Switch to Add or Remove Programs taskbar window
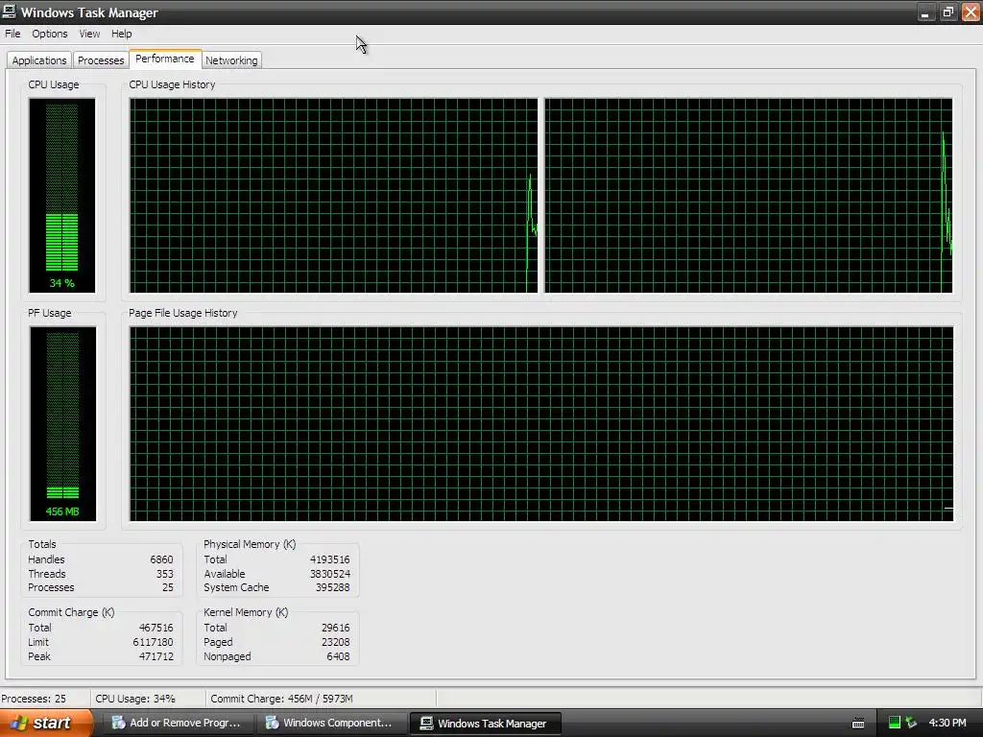Image resolution: width=983 pixels, height=737 pixels. point(177,724)
